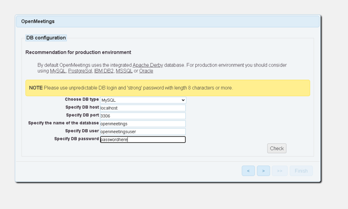The width and height of the screenshot is (348, 209).
Task: Click the 'Specify DB password' label
Action: pos(76,139)
